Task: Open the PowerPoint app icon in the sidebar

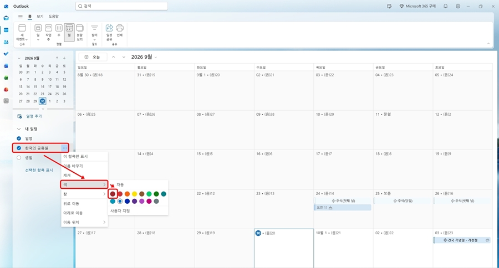Action: coord(6,90)
